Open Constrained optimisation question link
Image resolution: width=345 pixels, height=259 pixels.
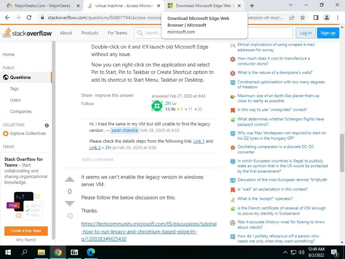click(x=281, y=84)
